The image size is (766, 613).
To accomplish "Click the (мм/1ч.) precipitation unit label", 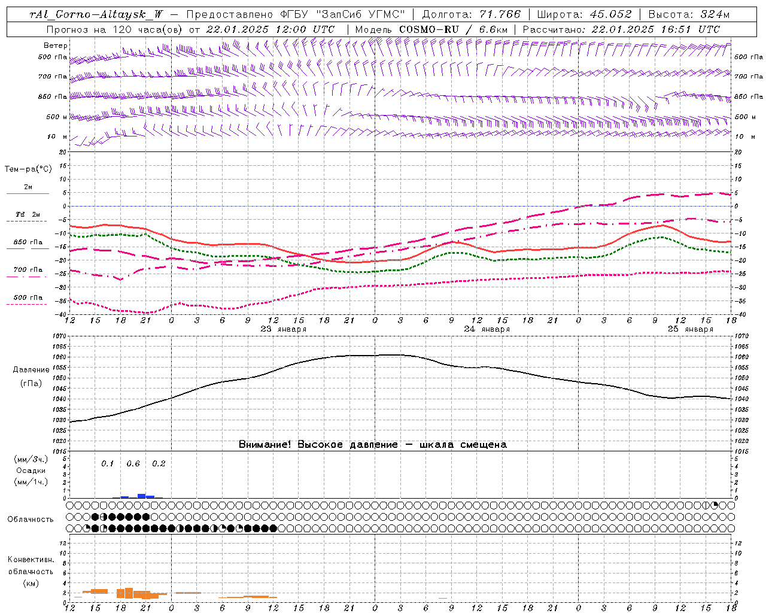I will click(31, 482).
